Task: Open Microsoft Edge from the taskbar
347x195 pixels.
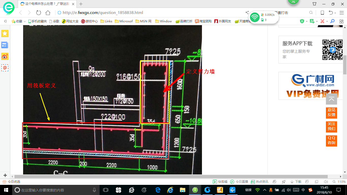Action: (x=158, y=190)
